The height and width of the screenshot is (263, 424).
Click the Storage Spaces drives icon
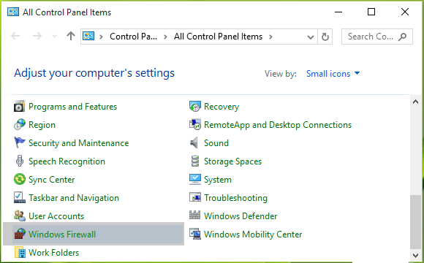pos(195,161)
